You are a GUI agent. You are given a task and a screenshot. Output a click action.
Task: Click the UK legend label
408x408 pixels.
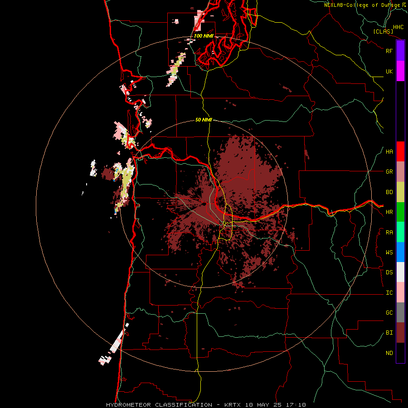(x=389, y=71)
